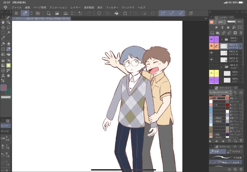Delete the selected layer with trash icon
Image resolution: width=247 pixels, height=172 pixels.
click(x=241, y=33)
